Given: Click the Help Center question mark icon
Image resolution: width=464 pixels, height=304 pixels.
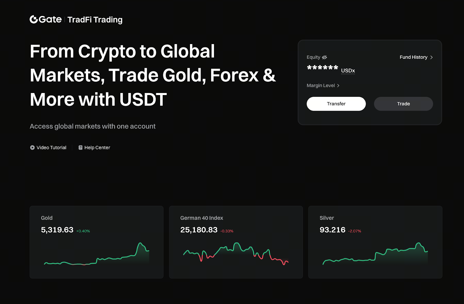Looking at the screenshot, I should [80, 148].
